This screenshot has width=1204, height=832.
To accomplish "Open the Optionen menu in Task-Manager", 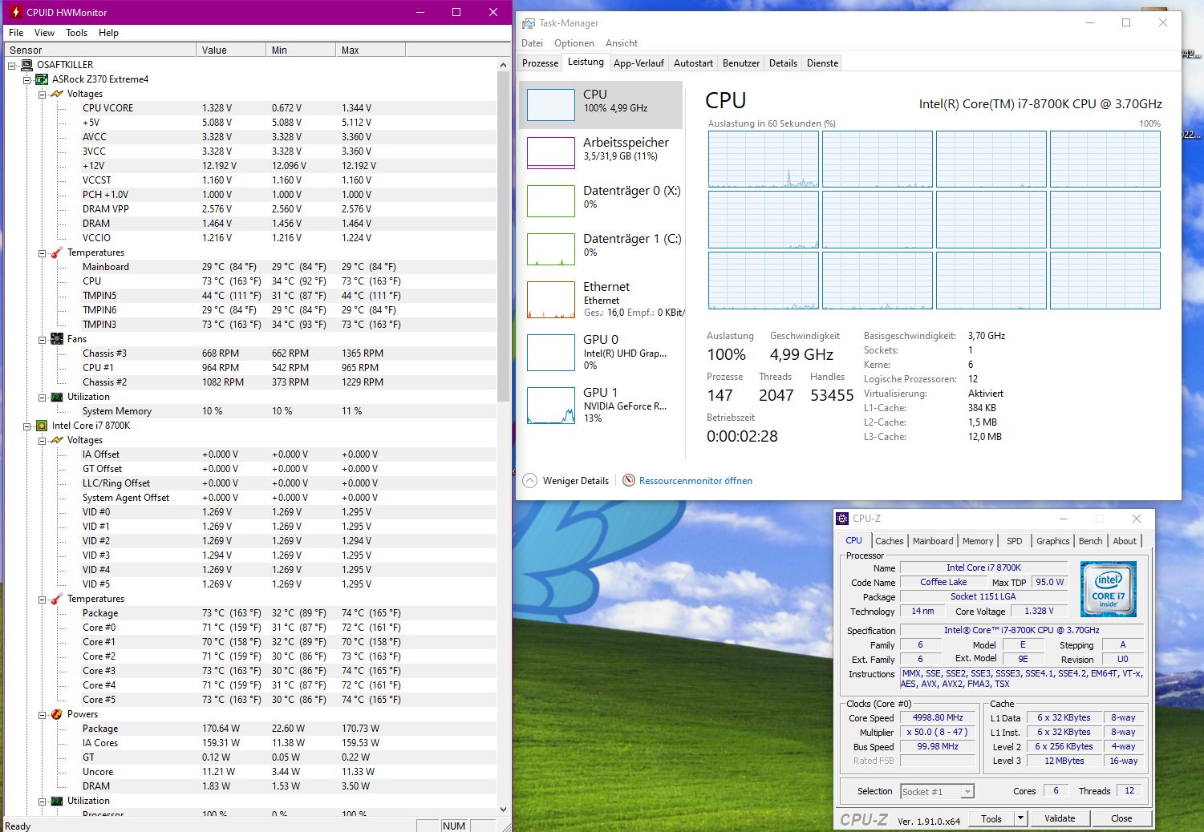I will pos(574,43).
